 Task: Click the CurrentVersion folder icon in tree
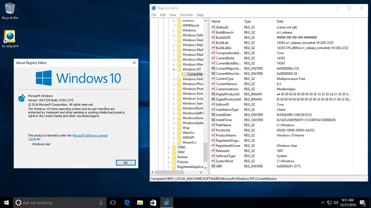click(184, 74)
